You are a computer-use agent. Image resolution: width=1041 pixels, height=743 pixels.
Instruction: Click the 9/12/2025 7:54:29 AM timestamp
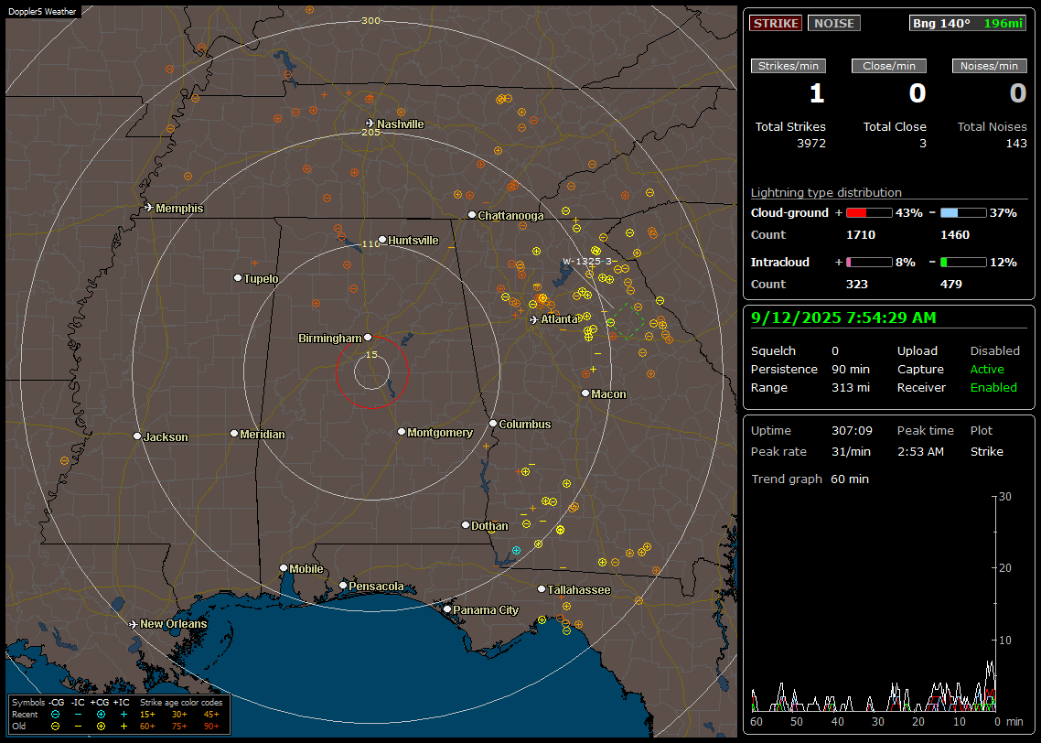coord(843,318)
